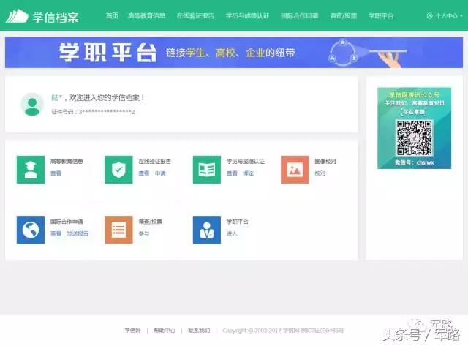Open the 学职平台 businessman icon tile
The width and height of the screenshot is (468, 346).
click(x=206, y=230)
